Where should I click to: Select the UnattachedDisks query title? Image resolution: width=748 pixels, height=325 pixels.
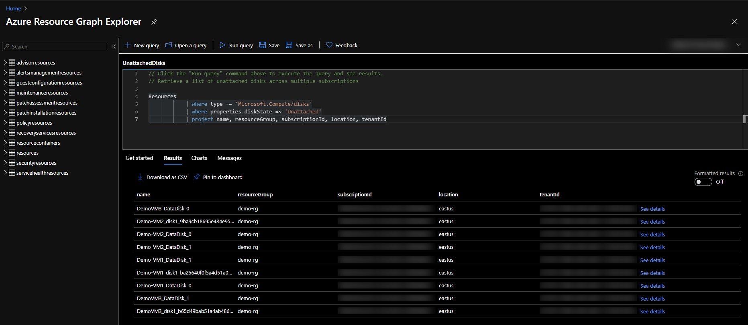click(144, 63)
